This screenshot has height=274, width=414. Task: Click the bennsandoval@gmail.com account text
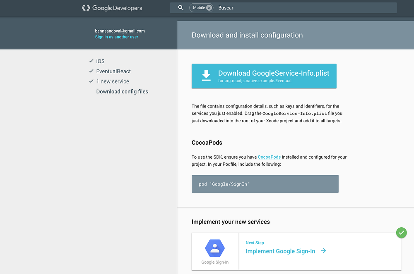pos(120,31)
